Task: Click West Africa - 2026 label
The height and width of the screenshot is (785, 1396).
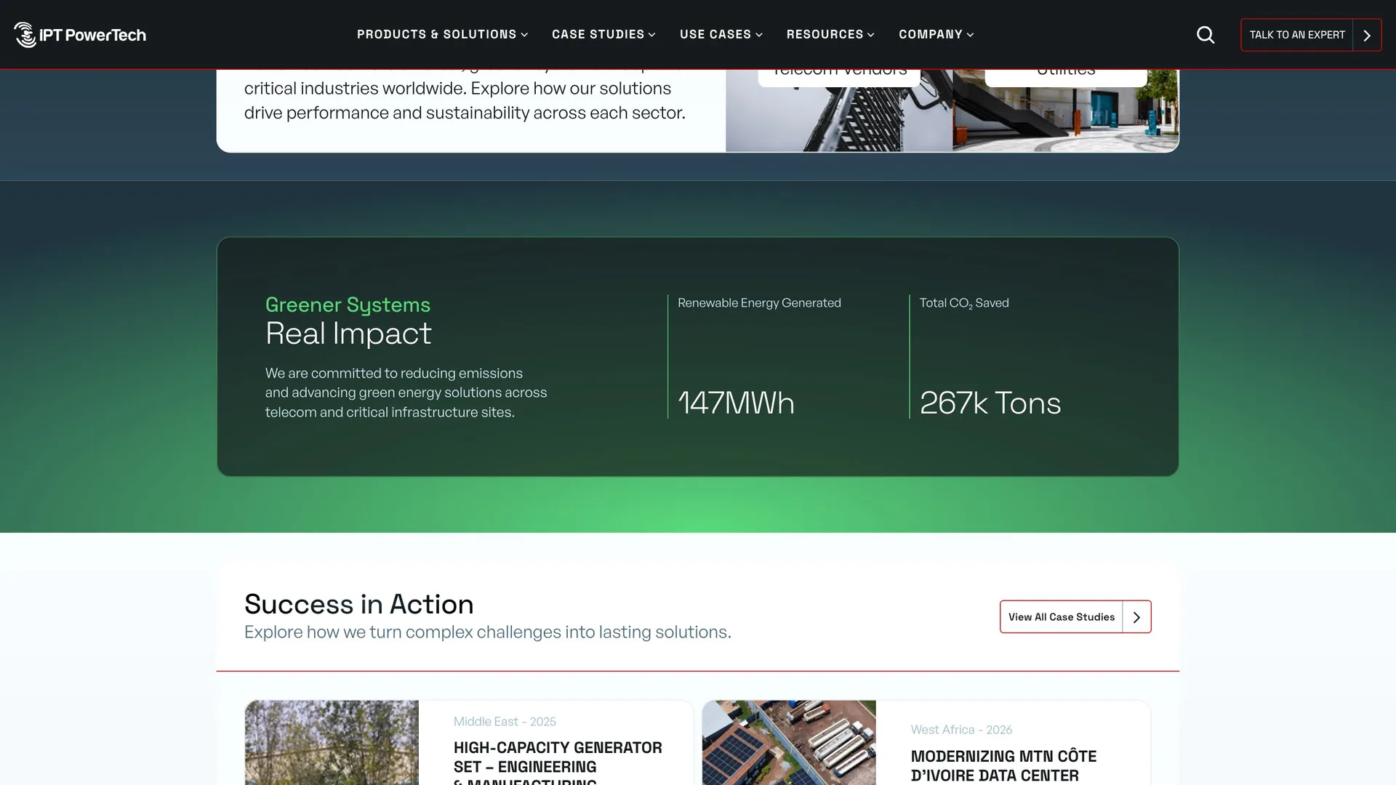Action: (961, 730)
